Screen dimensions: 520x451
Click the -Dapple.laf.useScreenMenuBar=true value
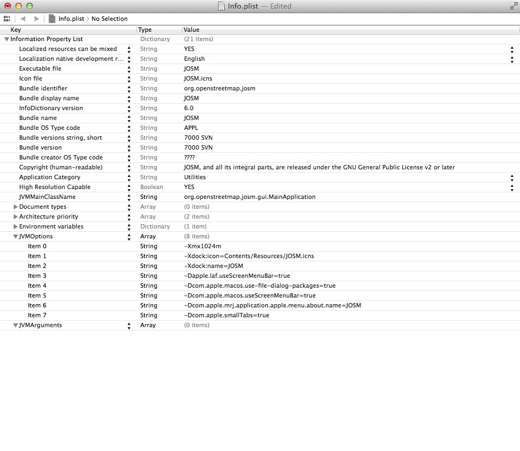(237, 276)
